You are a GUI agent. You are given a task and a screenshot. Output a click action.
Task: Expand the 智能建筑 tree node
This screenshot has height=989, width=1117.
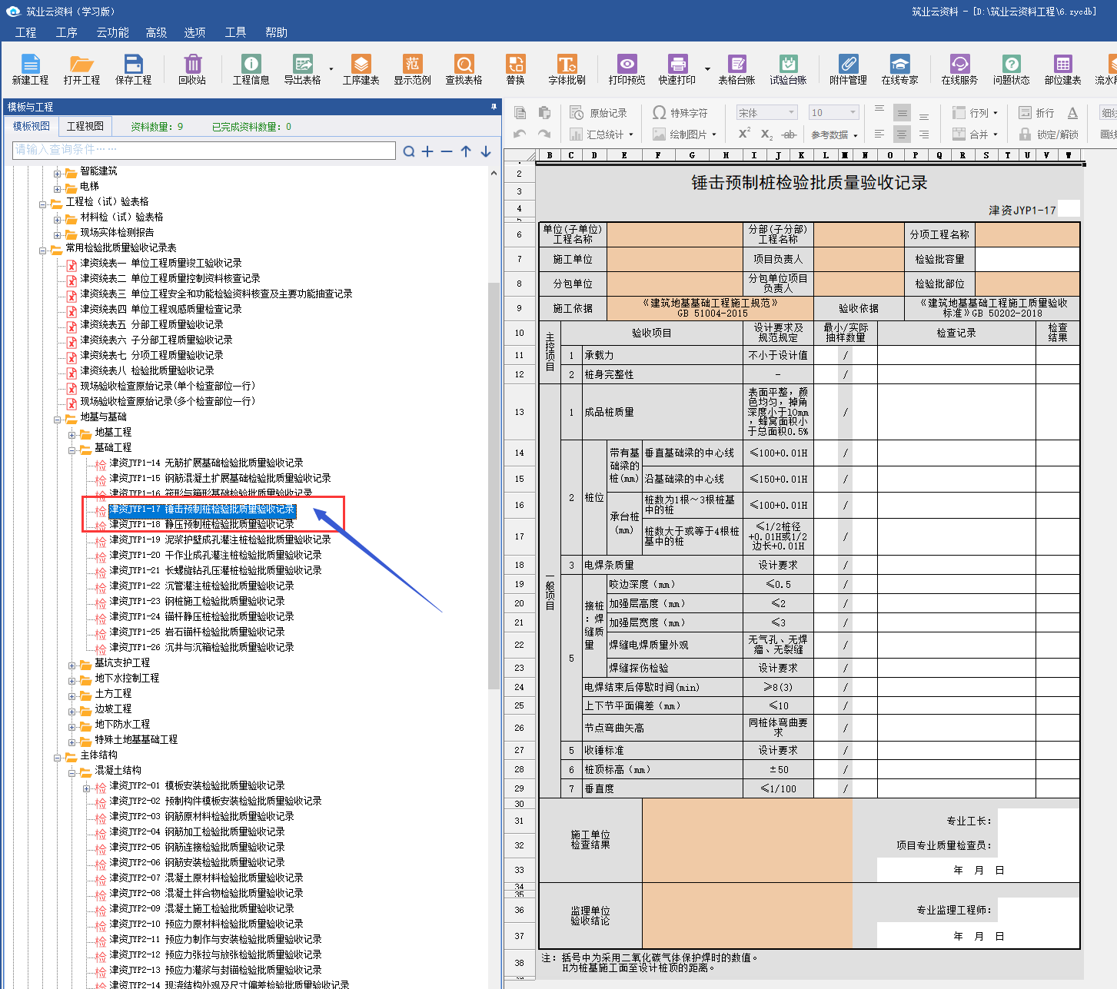(58, 174)
